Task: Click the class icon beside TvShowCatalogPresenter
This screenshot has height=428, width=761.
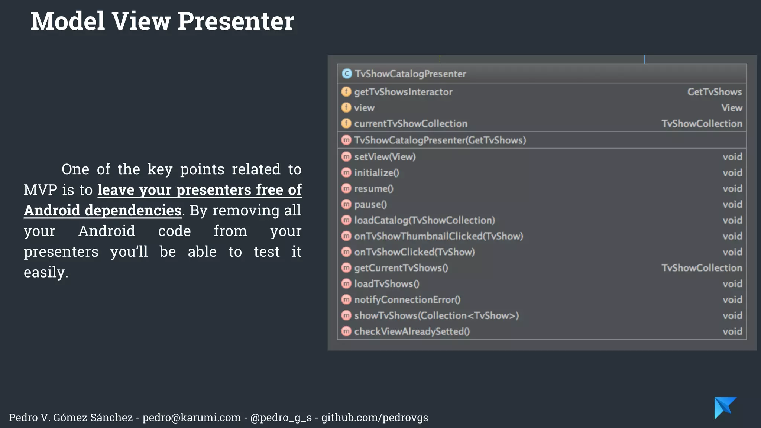Action: (x=347, y=74)
